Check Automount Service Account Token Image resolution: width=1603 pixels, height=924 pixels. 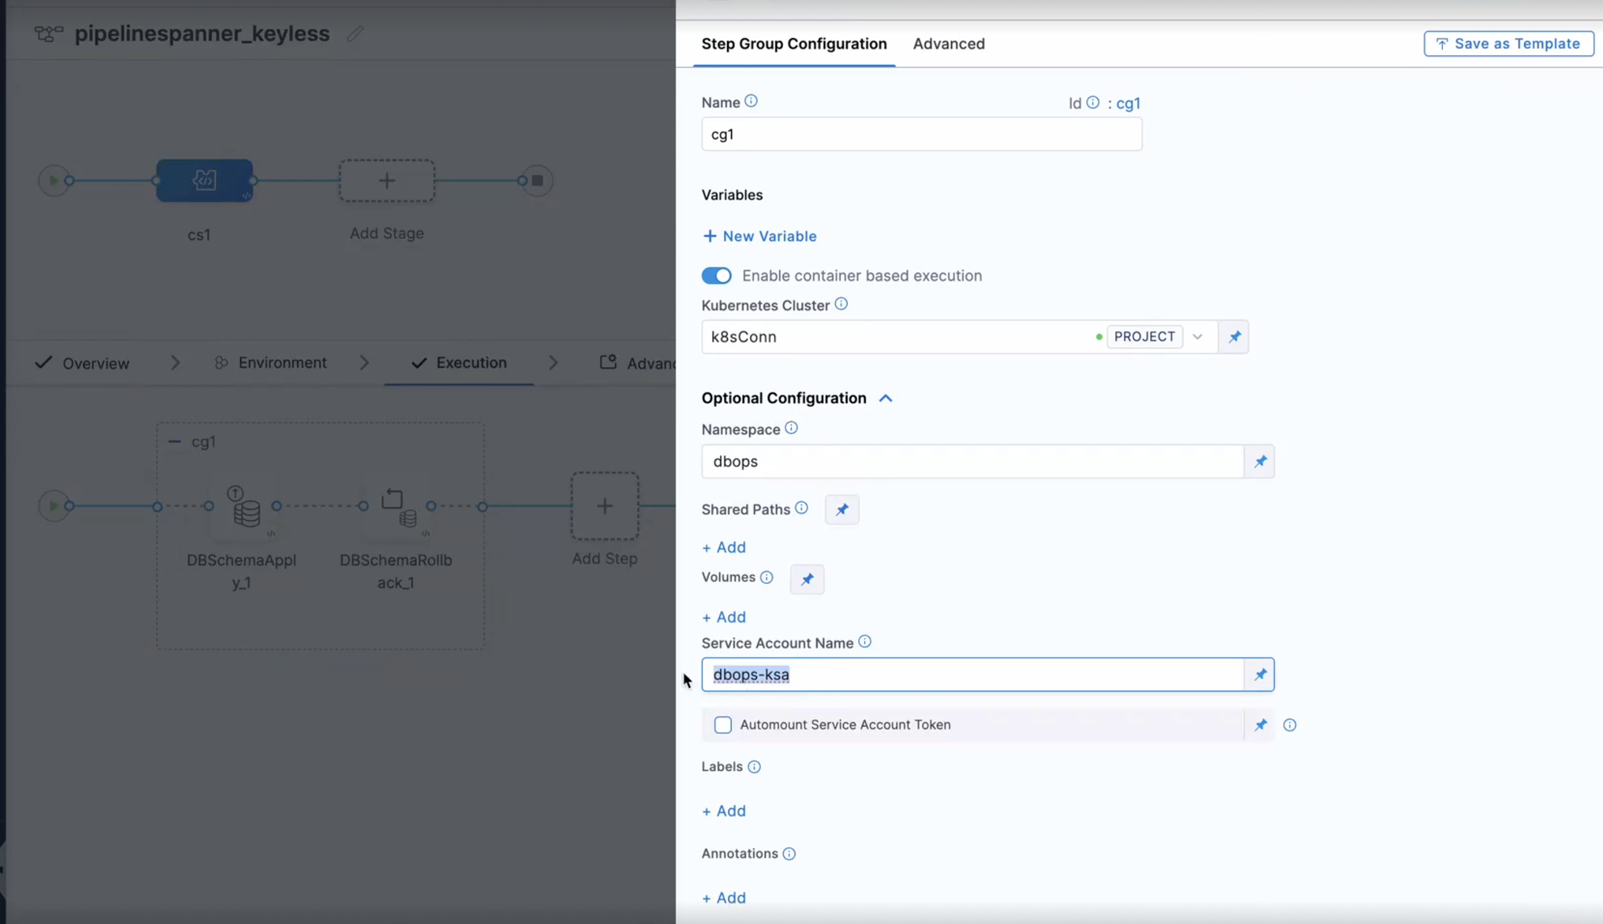pyautogui.click(x=723, y=724)
